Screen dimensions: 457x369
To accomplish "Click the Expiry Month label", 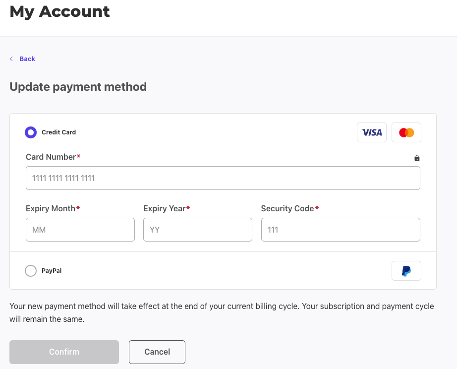I will (51, 208).
